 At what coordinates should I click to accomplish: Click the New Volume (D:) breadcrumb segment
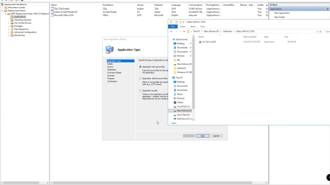[x=211, y=31]
